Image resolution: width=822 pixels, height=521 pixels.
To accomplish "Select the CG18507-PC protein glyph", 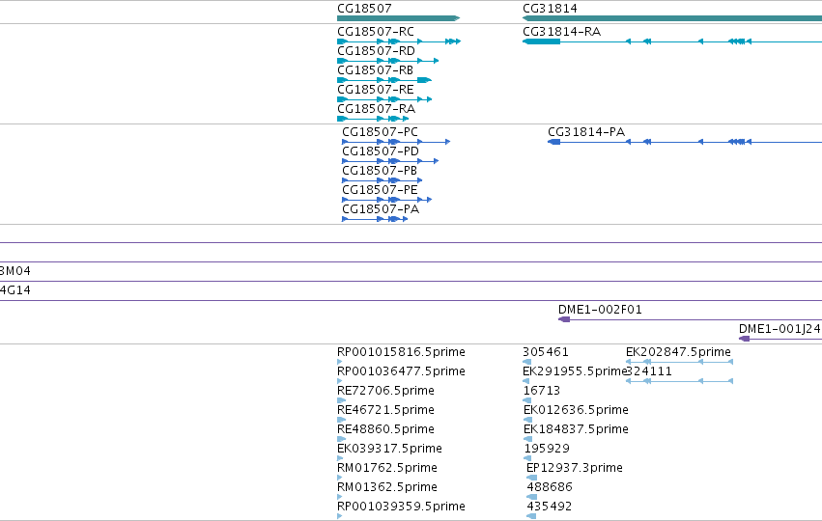I will pos(396,142).
